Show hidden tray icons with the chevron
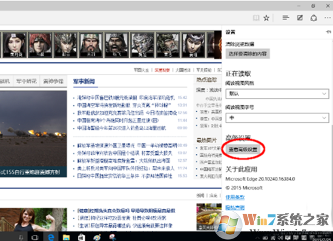The width and height of the screenshot is (333, 241). point(257,238)
